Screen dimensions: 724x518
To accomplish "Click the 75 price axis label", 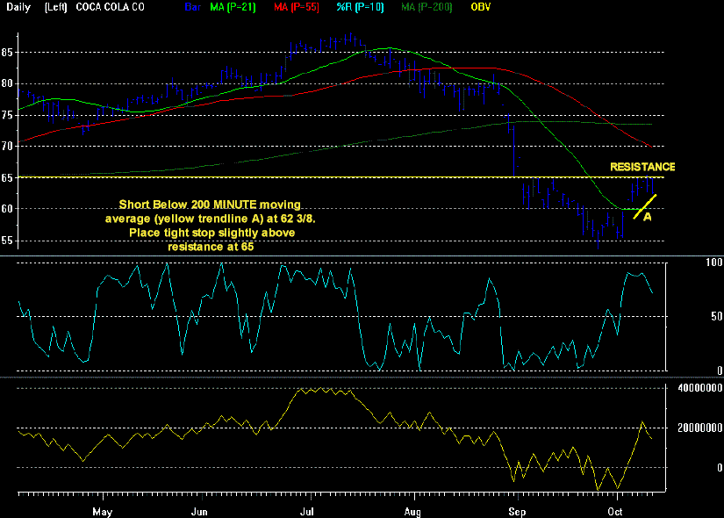I will [7, 116].
